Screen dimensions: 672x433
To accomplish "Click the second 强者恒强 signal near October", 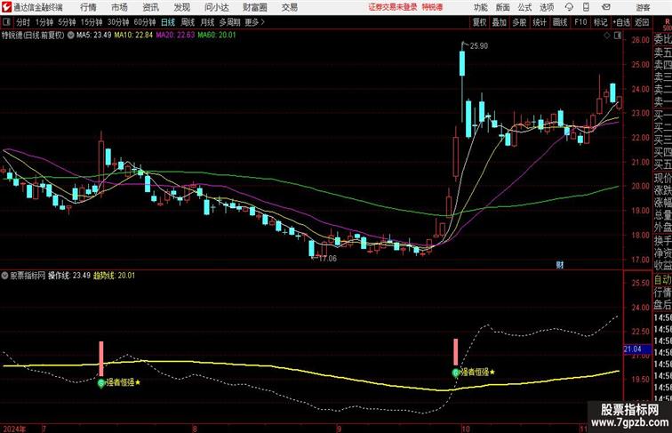I will (x=474, y=373).
